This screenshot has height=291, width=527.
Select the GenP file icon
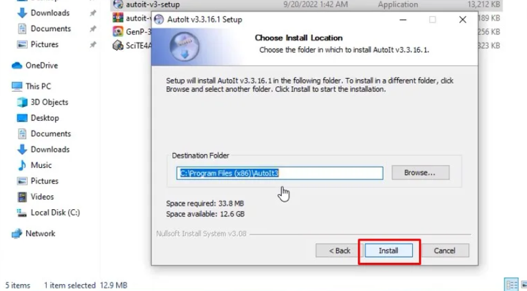pos(118,31)
